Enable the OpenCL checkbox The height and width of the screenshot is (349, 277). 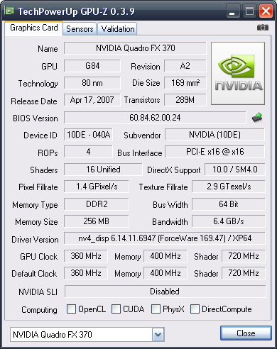(x=71, y=309)
